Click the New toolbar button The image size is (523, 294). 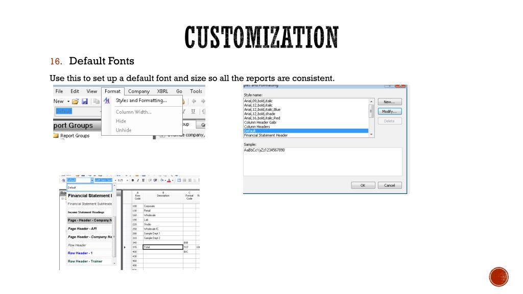click(58, 101)
